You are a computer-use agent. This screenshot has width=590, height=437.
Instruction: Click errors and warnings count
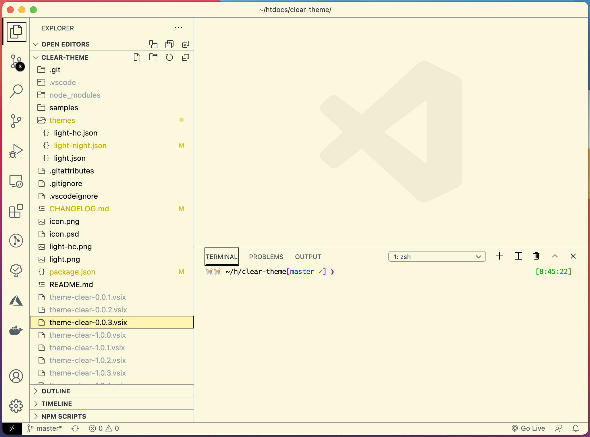104,428
